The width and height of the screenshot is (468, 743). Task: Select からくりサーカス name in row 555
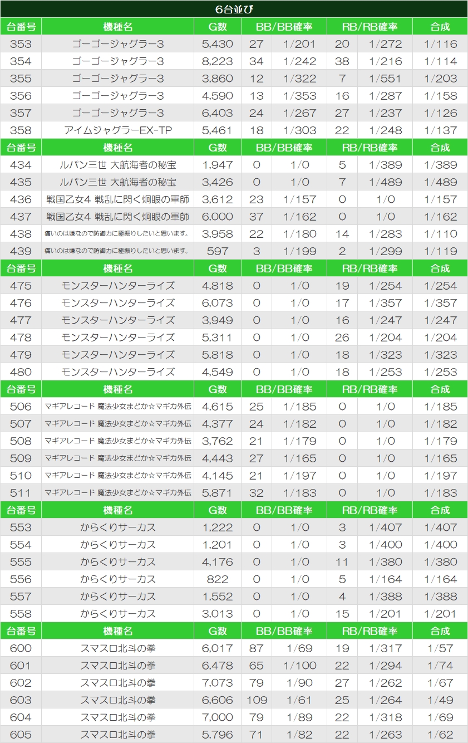click(118, 562)
